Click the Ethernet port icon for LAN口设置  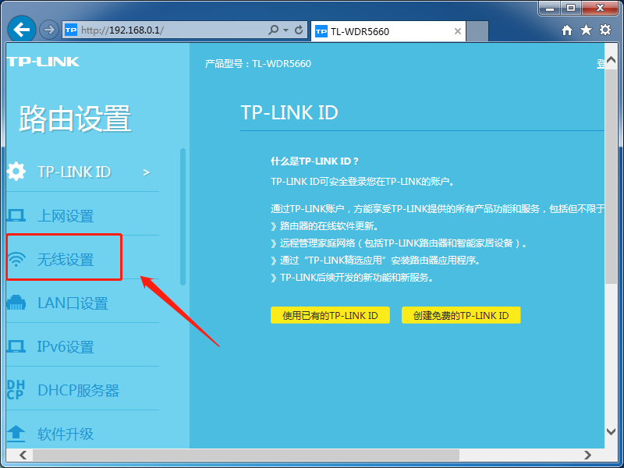16,303
